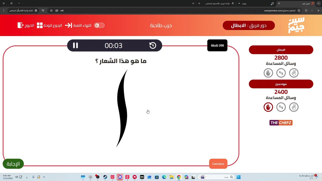Click مهندسين team's red hand helper icon
The width and height of the screenshot is (322, 181).
click(x=268, y=107)
